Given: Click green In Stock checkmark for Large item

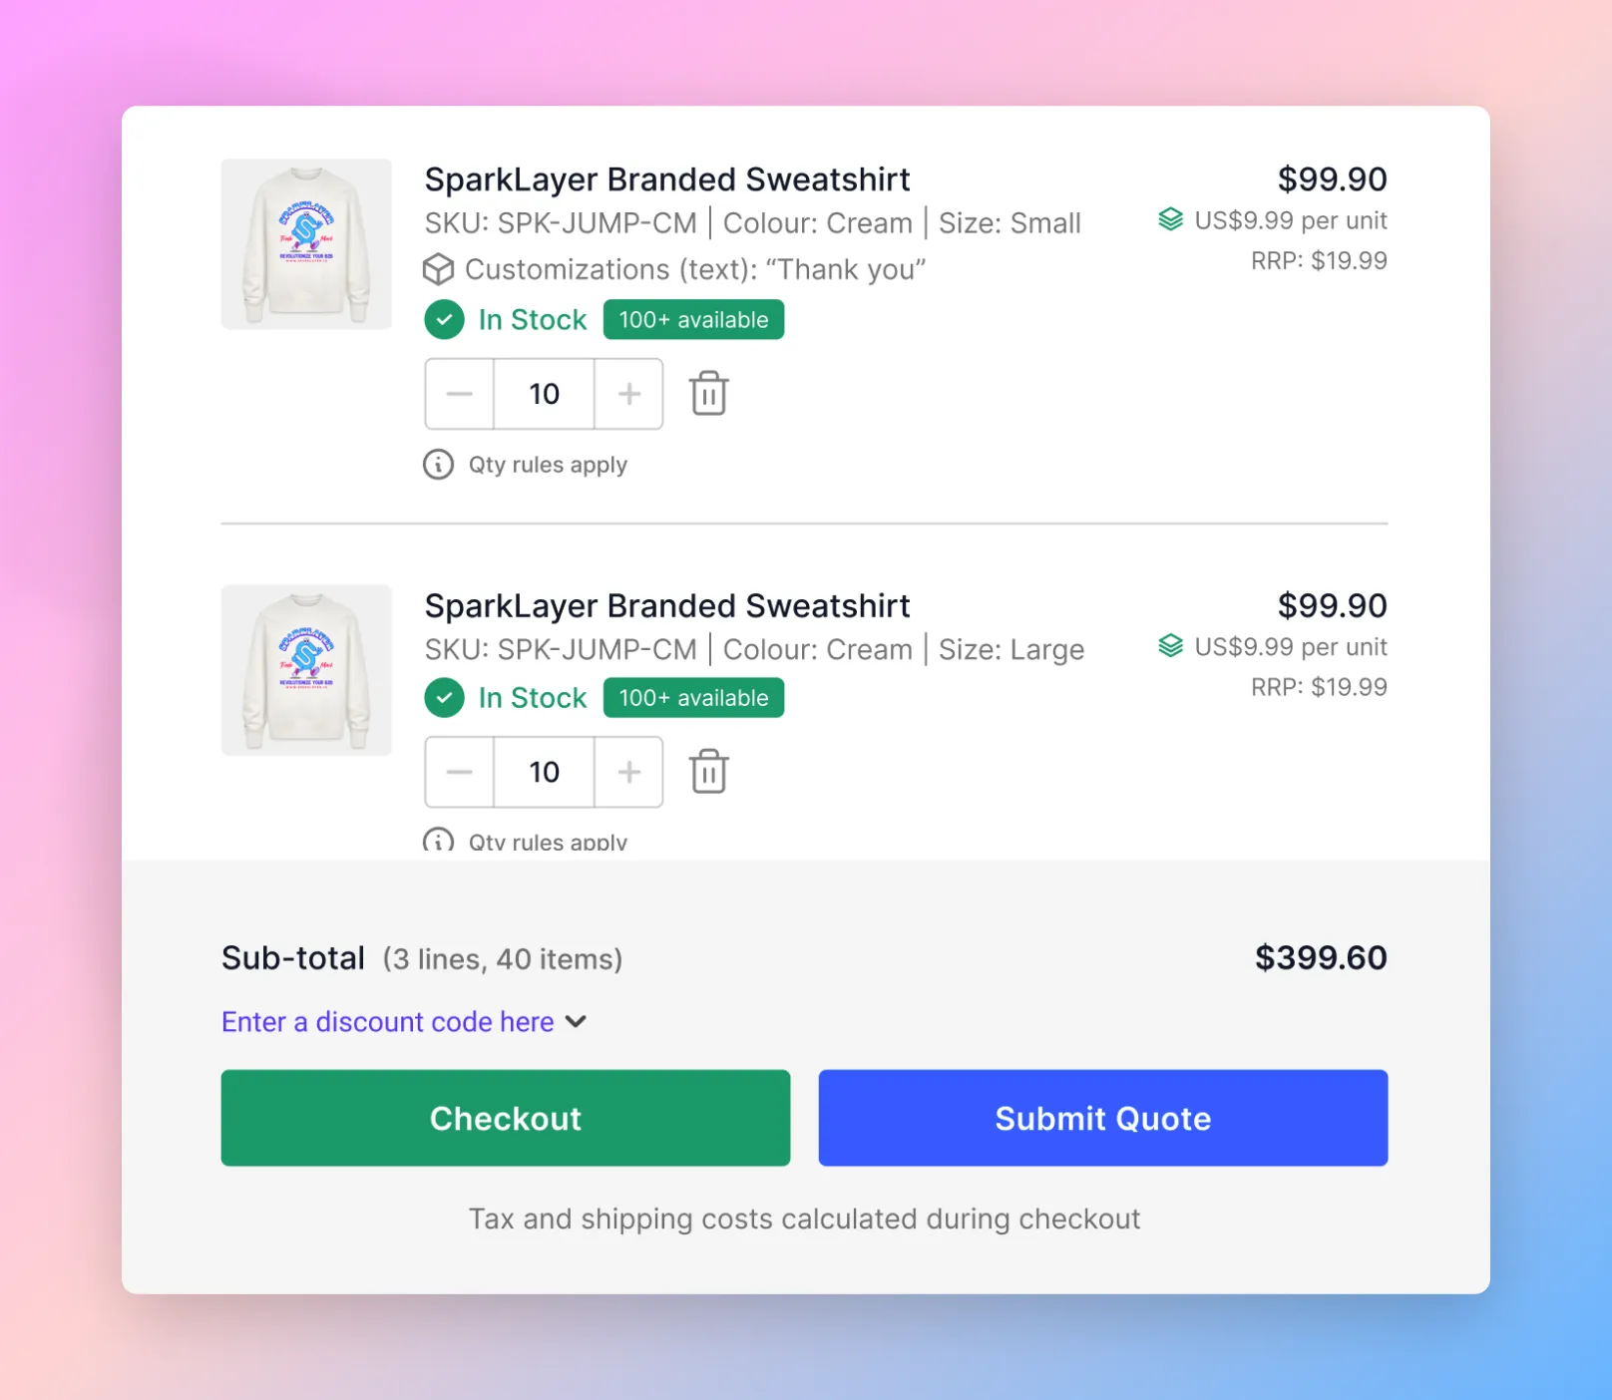Looking at the screenshot, I should point(444,697).
